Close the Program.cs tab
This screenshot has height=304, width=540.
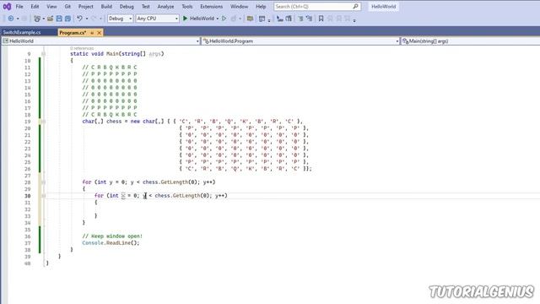[x=100, y=33]
